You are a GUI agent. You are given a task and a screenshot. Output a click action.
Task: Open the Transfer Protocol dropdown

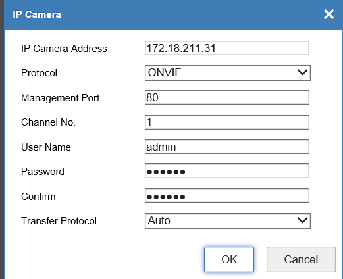[x=228, y=221]
